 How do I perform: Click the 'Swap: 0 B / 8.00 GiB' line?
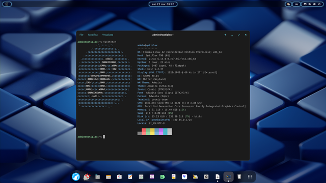pyautogui.click(x=155, y=113)
